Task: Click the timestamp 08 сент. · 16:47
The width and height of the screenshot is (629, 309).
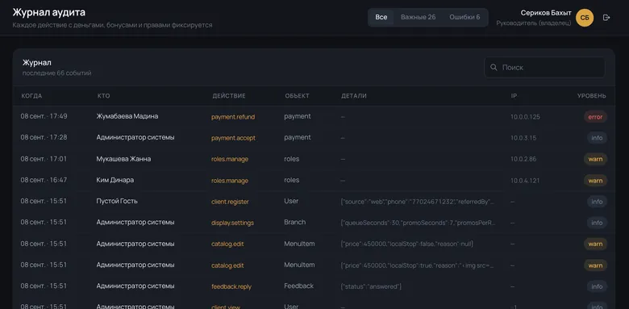Action: coord(44,180)
